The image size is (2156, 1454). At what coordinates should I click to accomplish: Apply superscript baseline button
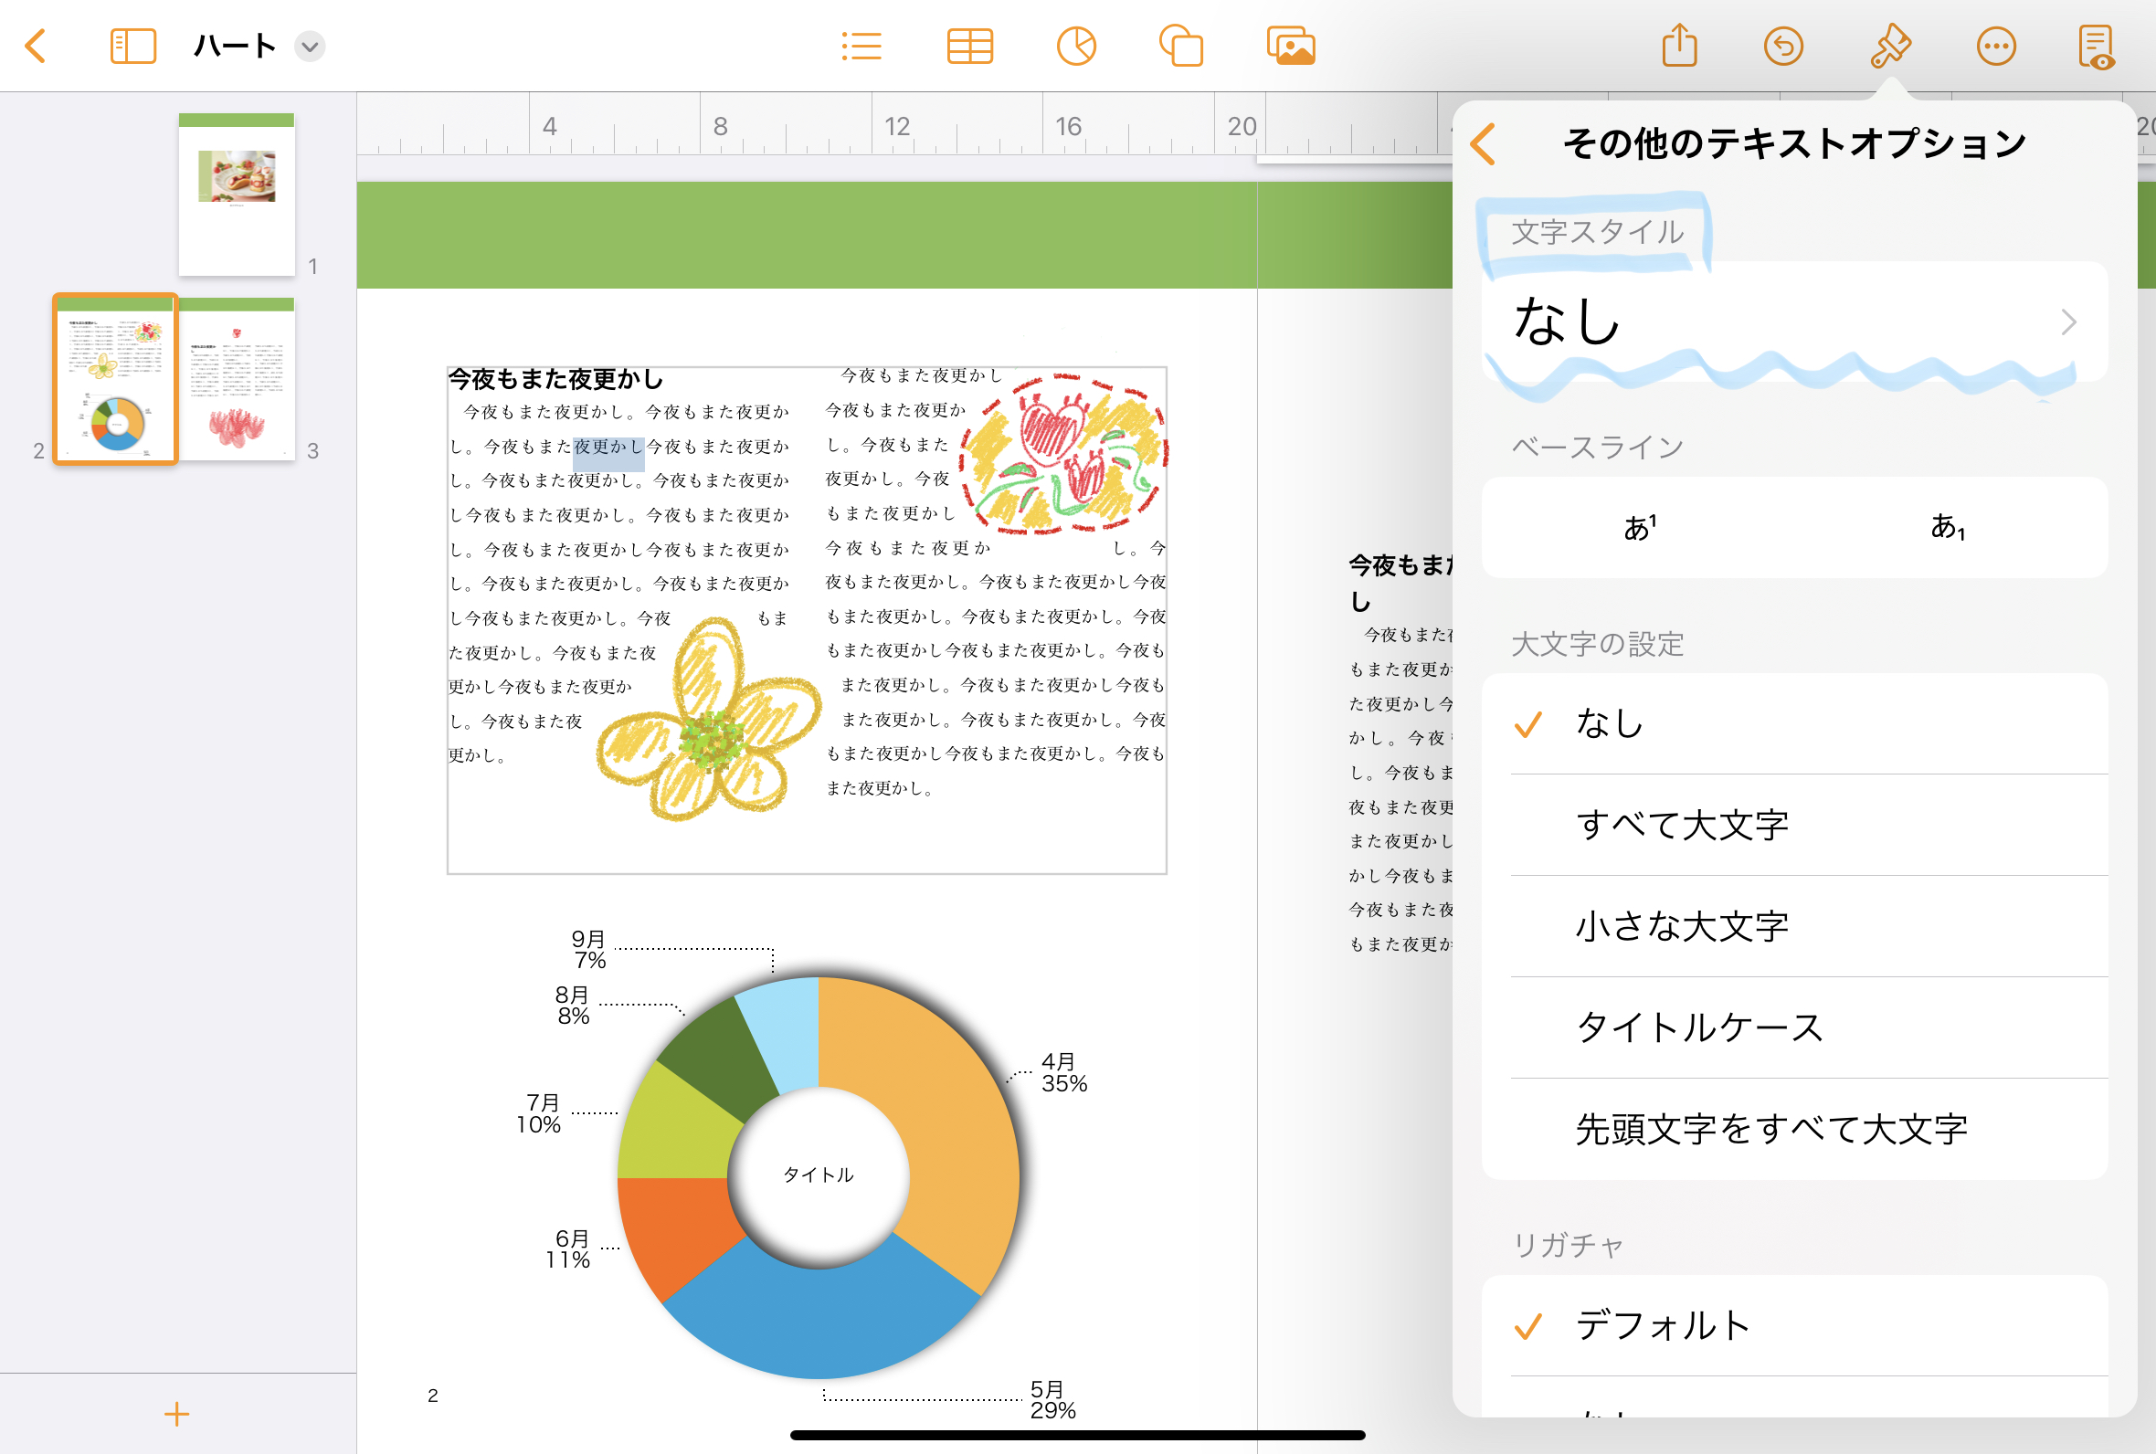click(1640, 528)
